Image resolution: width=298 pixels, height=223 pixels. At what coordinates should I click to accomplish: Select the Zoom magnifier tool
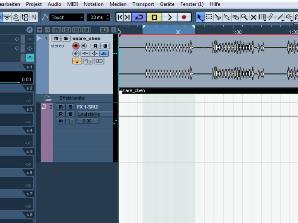coord(245,17)
